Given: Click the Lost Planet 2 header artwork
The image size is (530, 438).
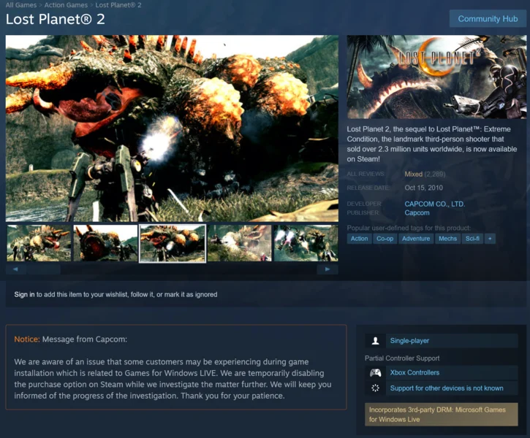Looking at the screenshot, I should pyautogui.click(x=436, y=77).
